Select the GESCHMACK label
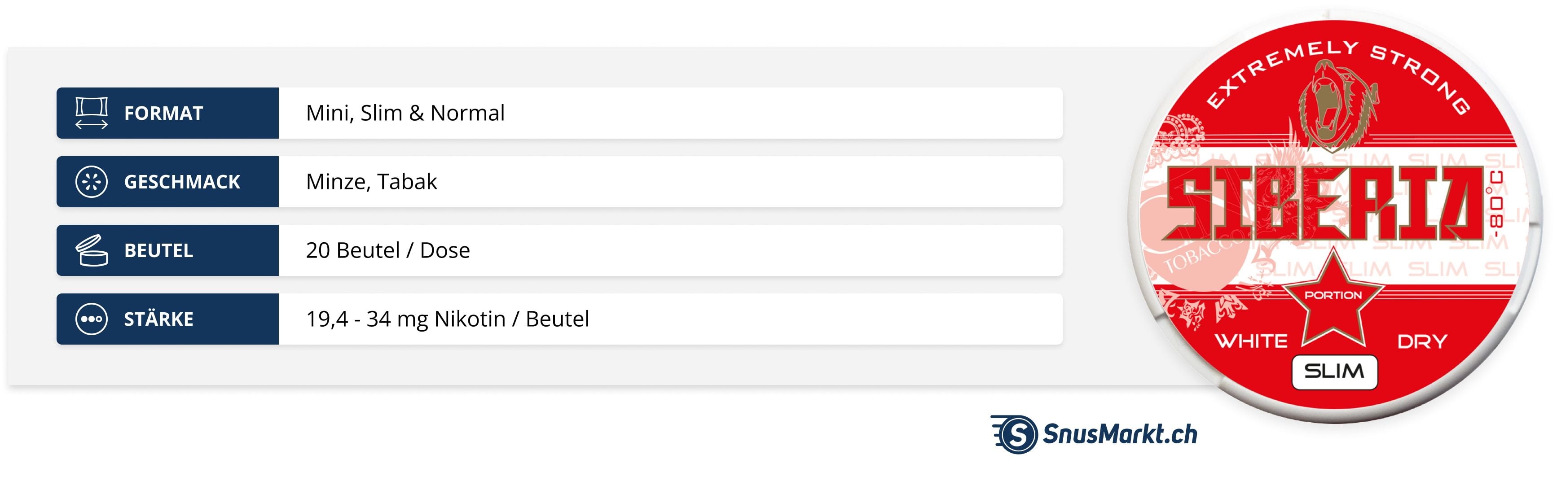 182,182
